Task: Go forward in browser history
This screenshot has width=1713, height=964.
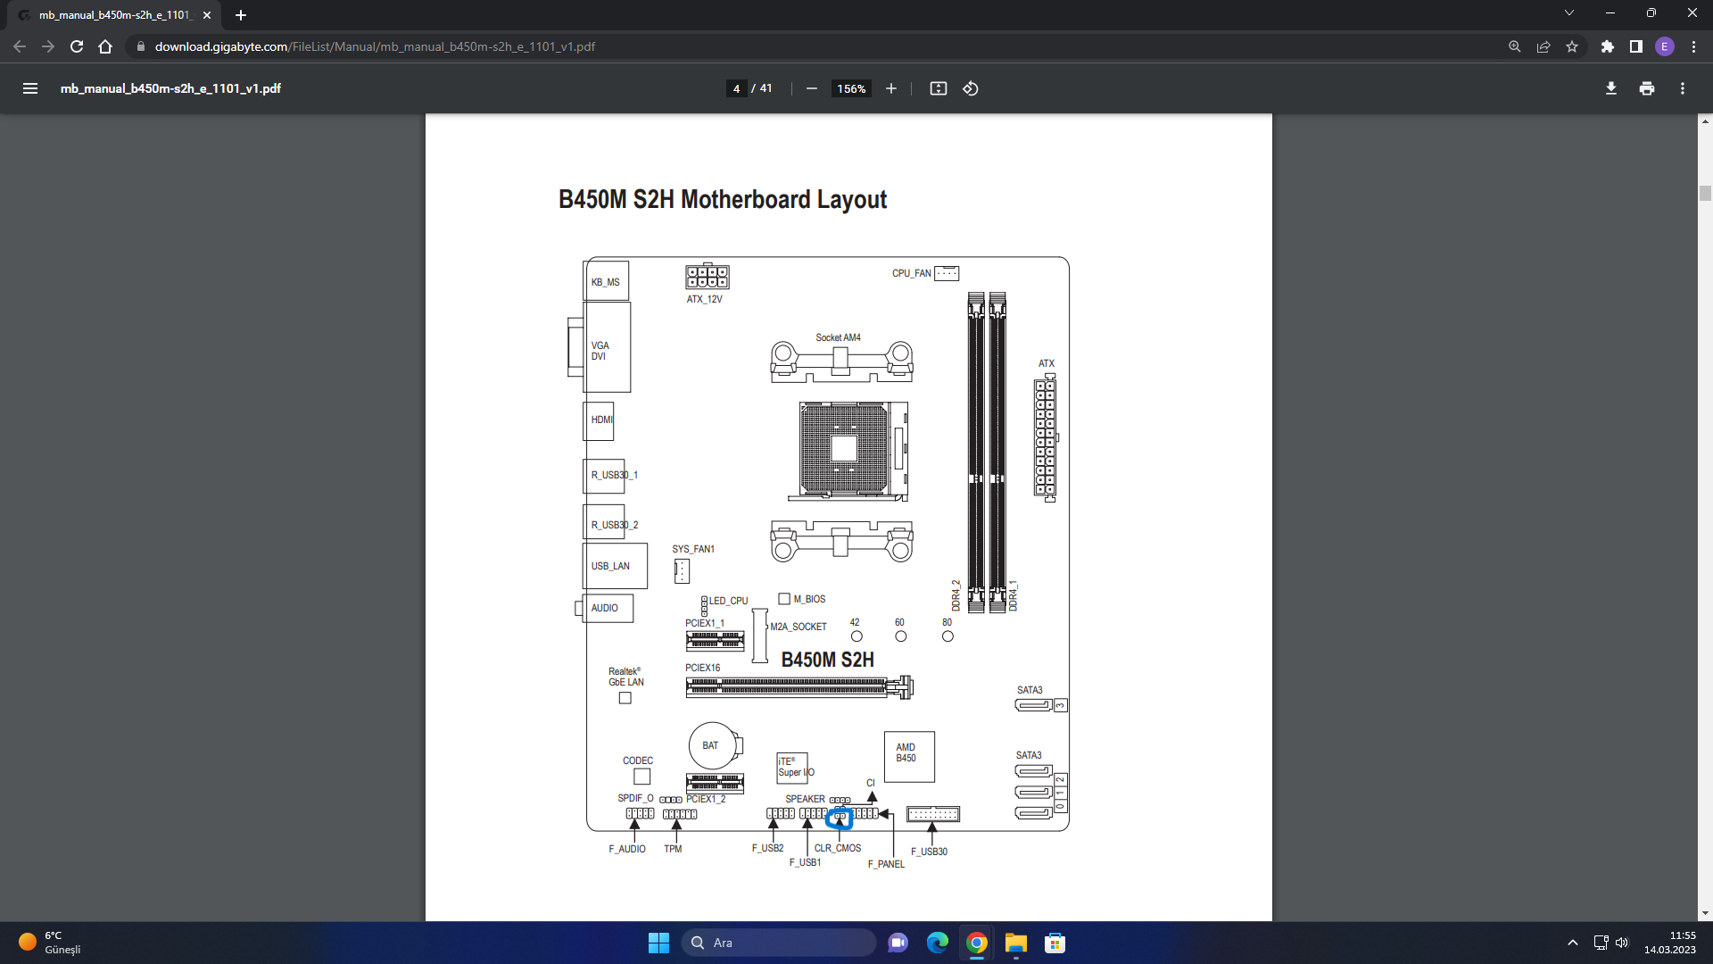Action: [48, 46]
